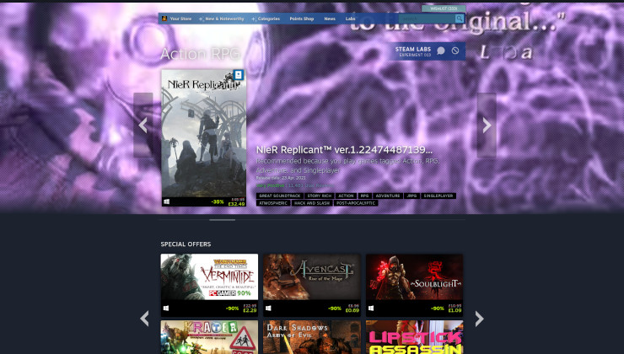Open the Labs tab
624x354 pixels.
(x=350, y=19)
